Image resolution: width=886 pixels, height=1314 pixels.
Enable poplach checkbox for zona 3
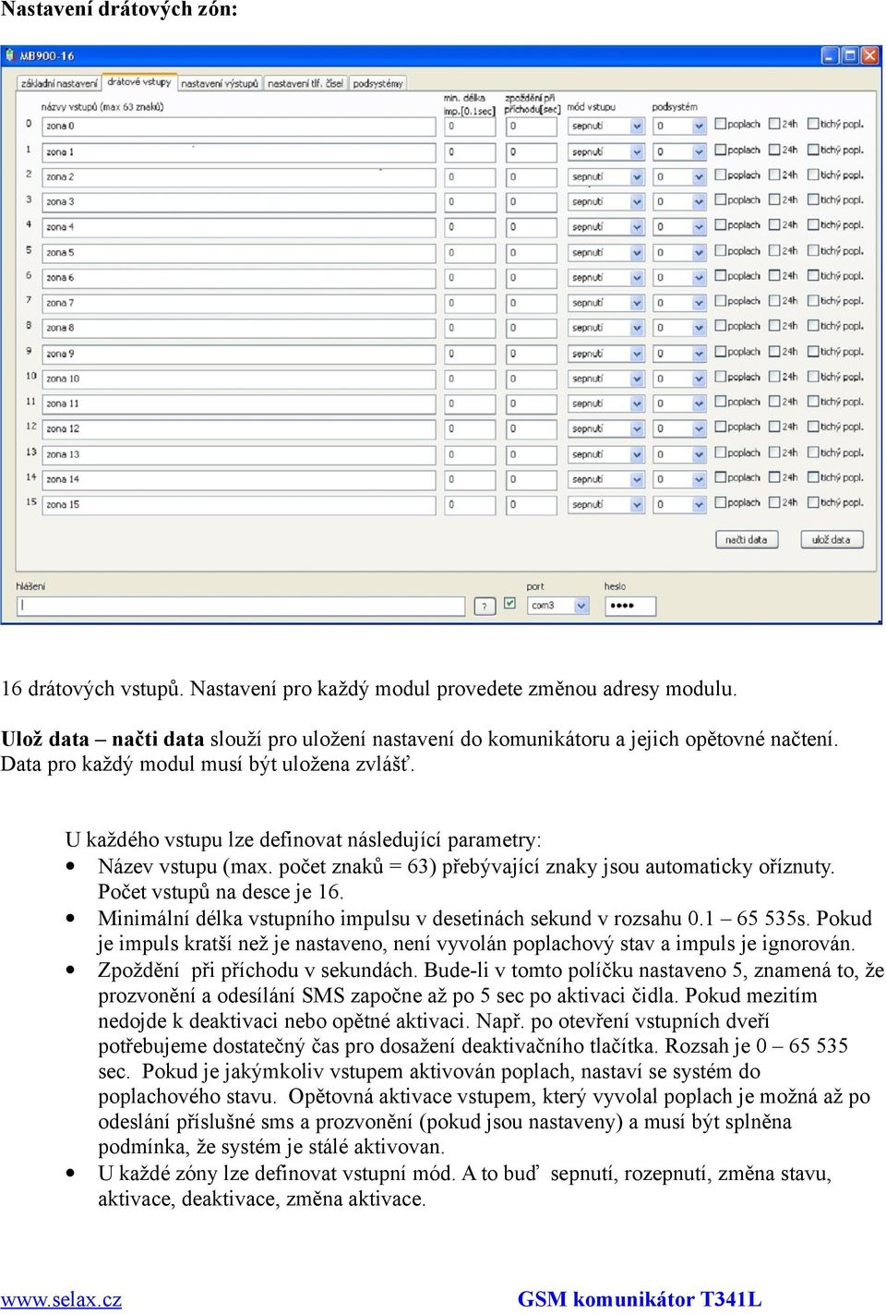point(721,199)
